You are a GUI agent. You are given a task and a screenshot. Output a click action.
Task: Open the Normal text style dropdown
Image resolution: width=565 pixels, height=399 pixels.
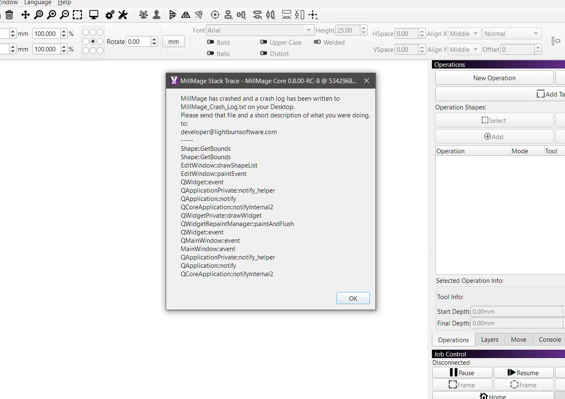pos(511,33)
